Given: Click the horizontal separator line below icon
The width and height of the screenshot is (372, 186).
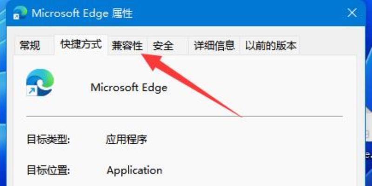Looking at the screenshot, I should tap(184, 116).
